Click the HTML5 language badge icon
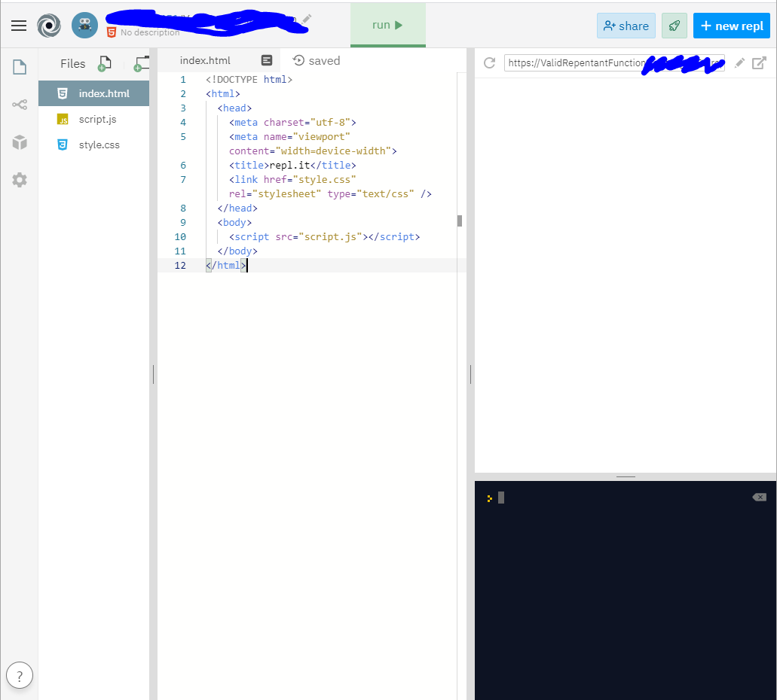The width and height of the screenshot is (777, 700). pyautogui.click(x=112, y=32)
